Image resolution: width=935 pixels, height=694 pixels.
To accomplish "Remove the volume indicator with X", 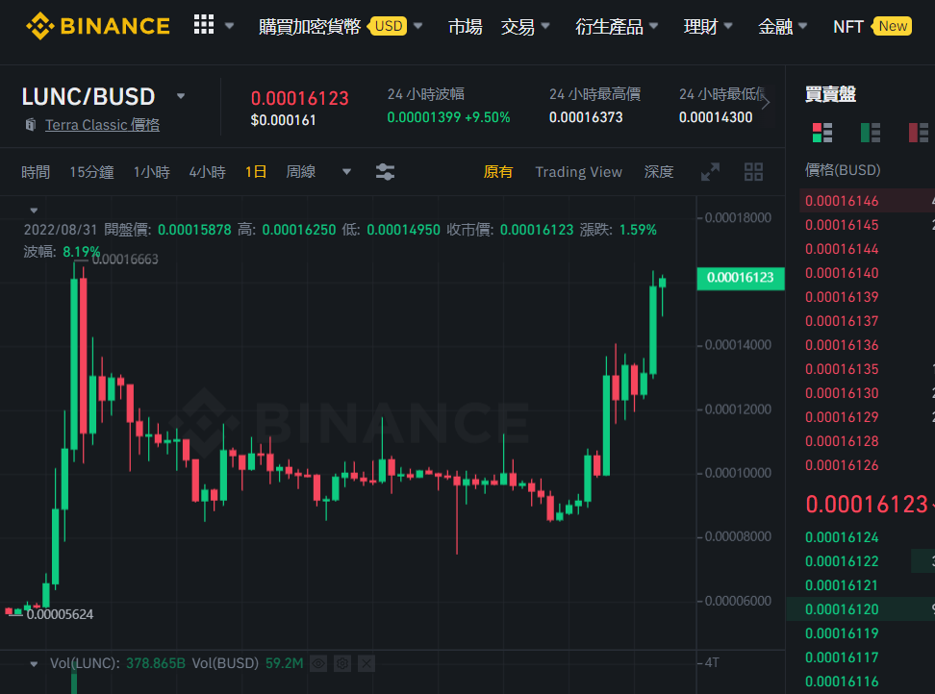I will pyautogui.click(x=366, y=663).
